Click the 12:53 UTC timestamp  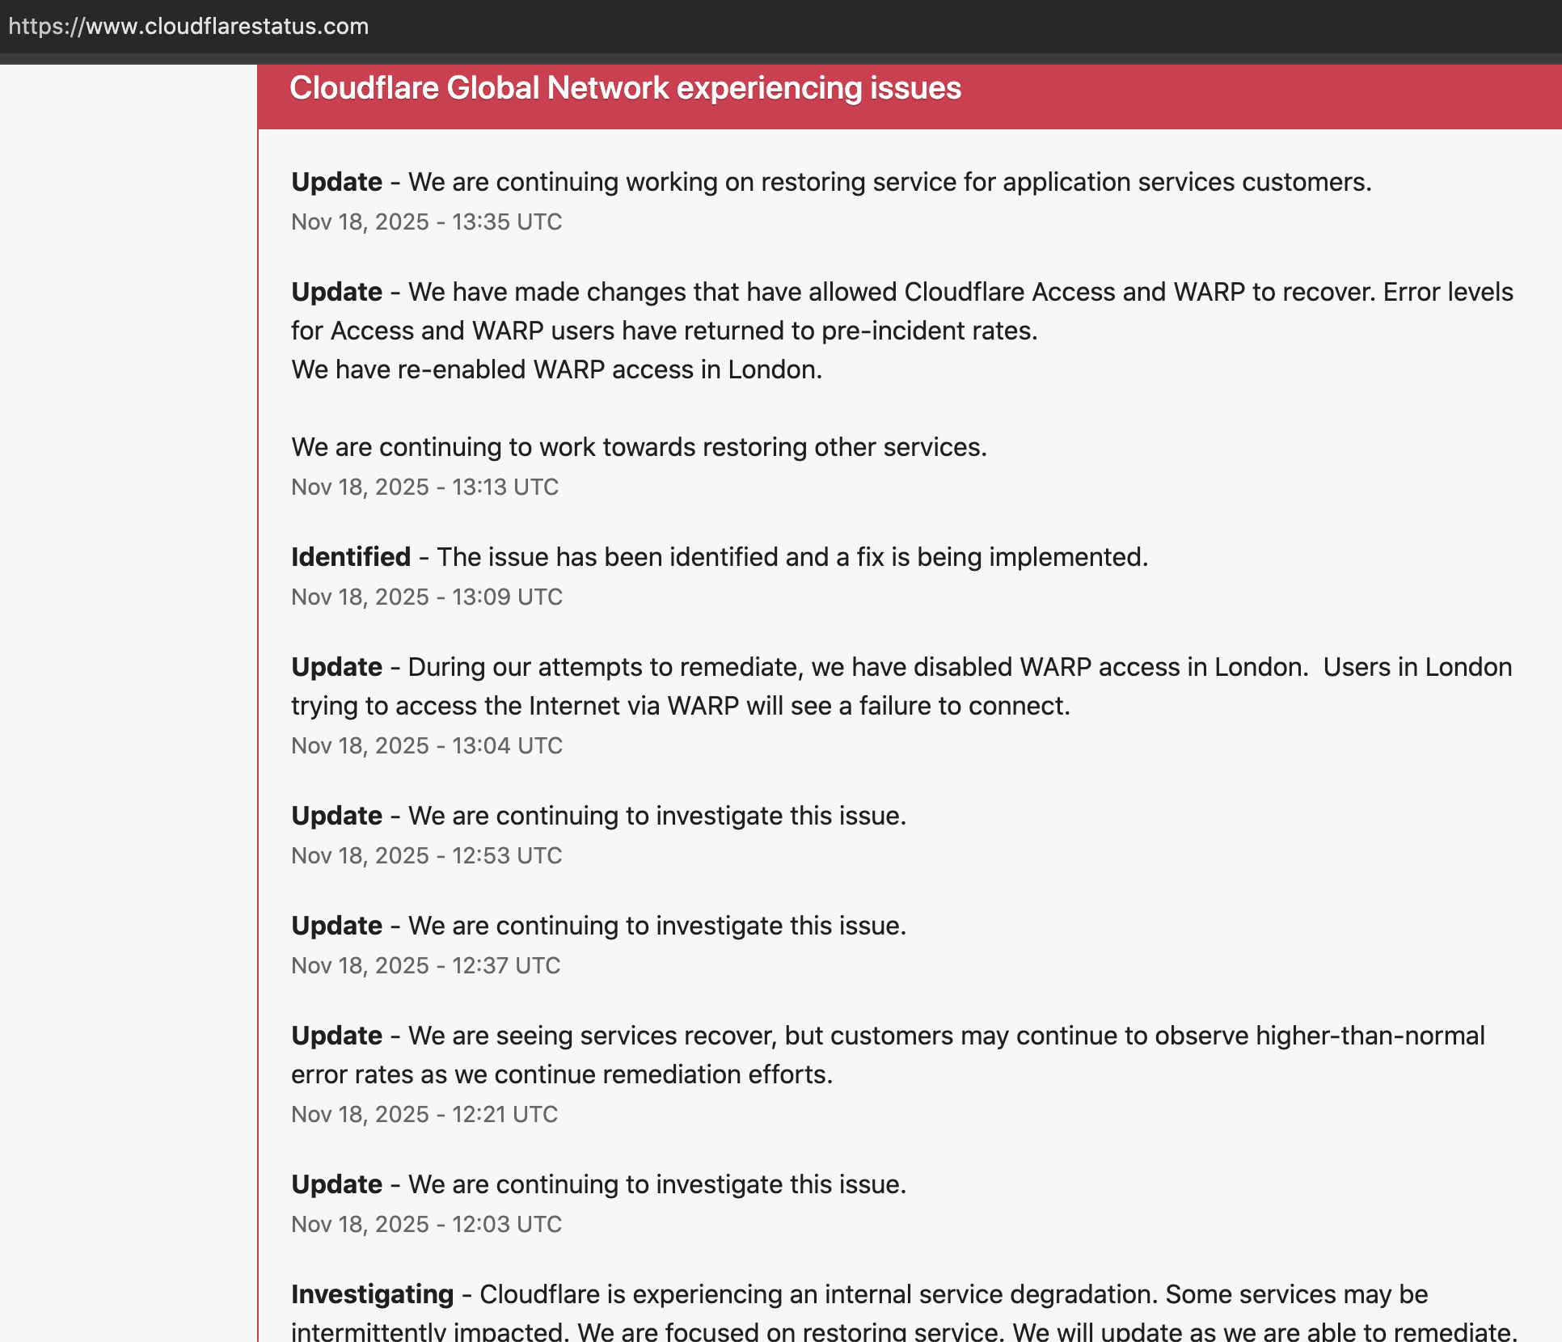[x=426, y=855]
